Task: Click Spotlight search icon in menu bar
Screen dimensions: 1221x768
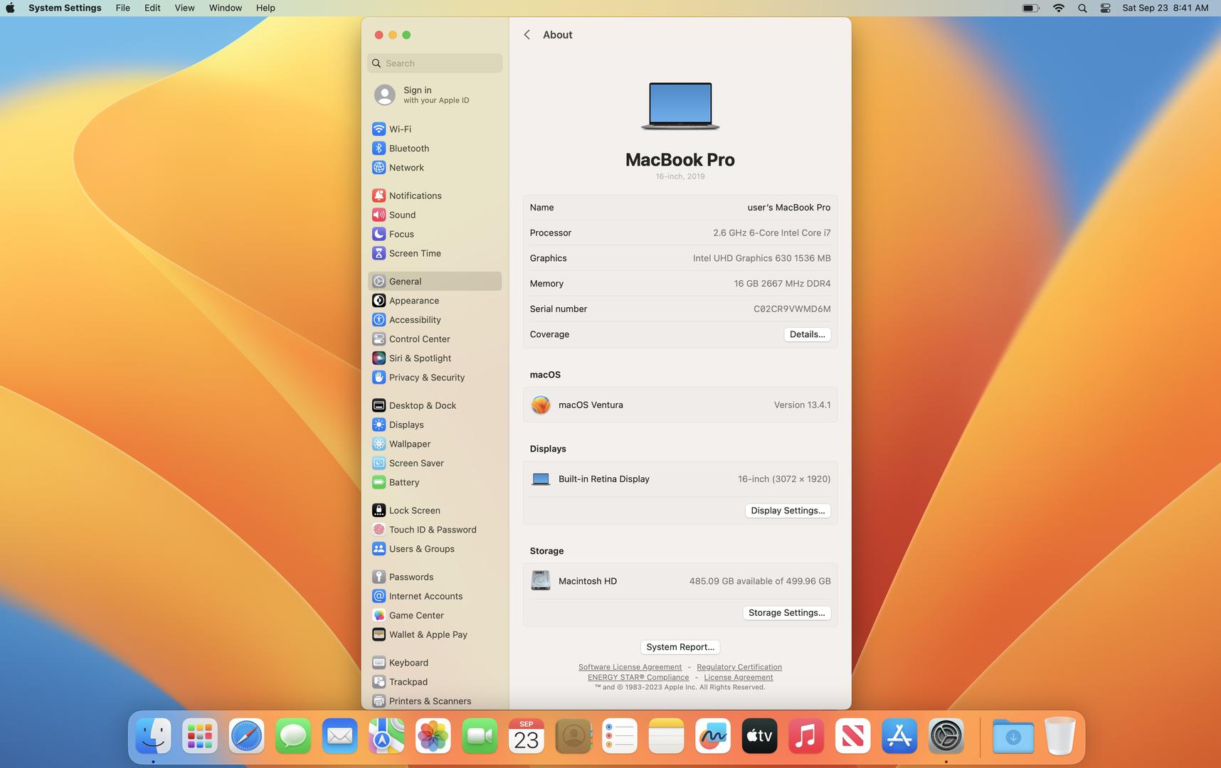Action: pos(1082,8)
